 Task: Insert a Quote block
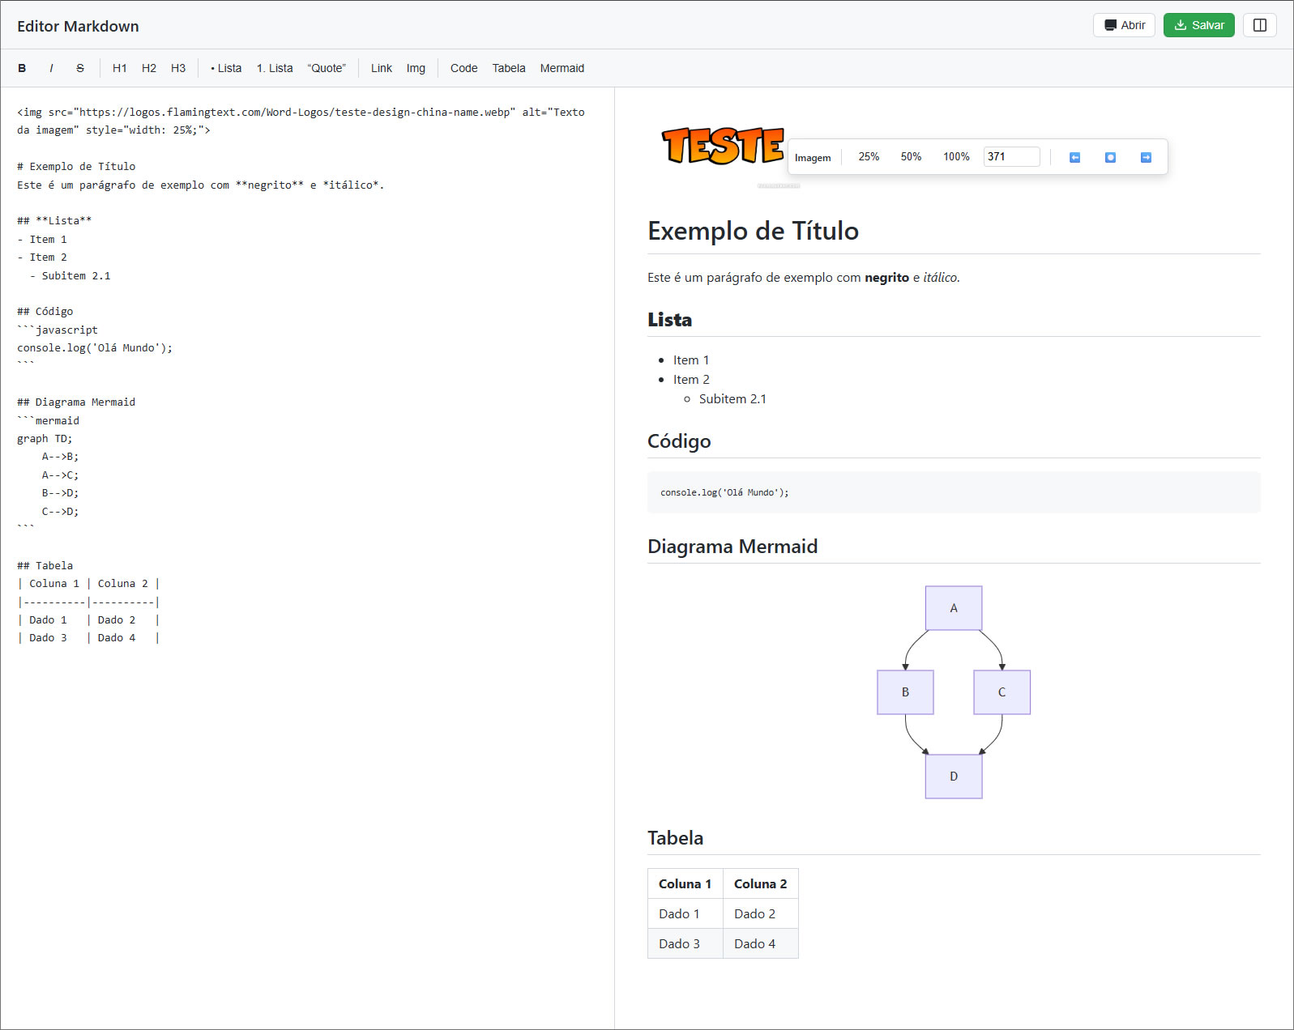coord(327,68)
